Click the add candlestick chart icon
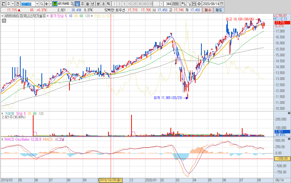 coord(184,4)
